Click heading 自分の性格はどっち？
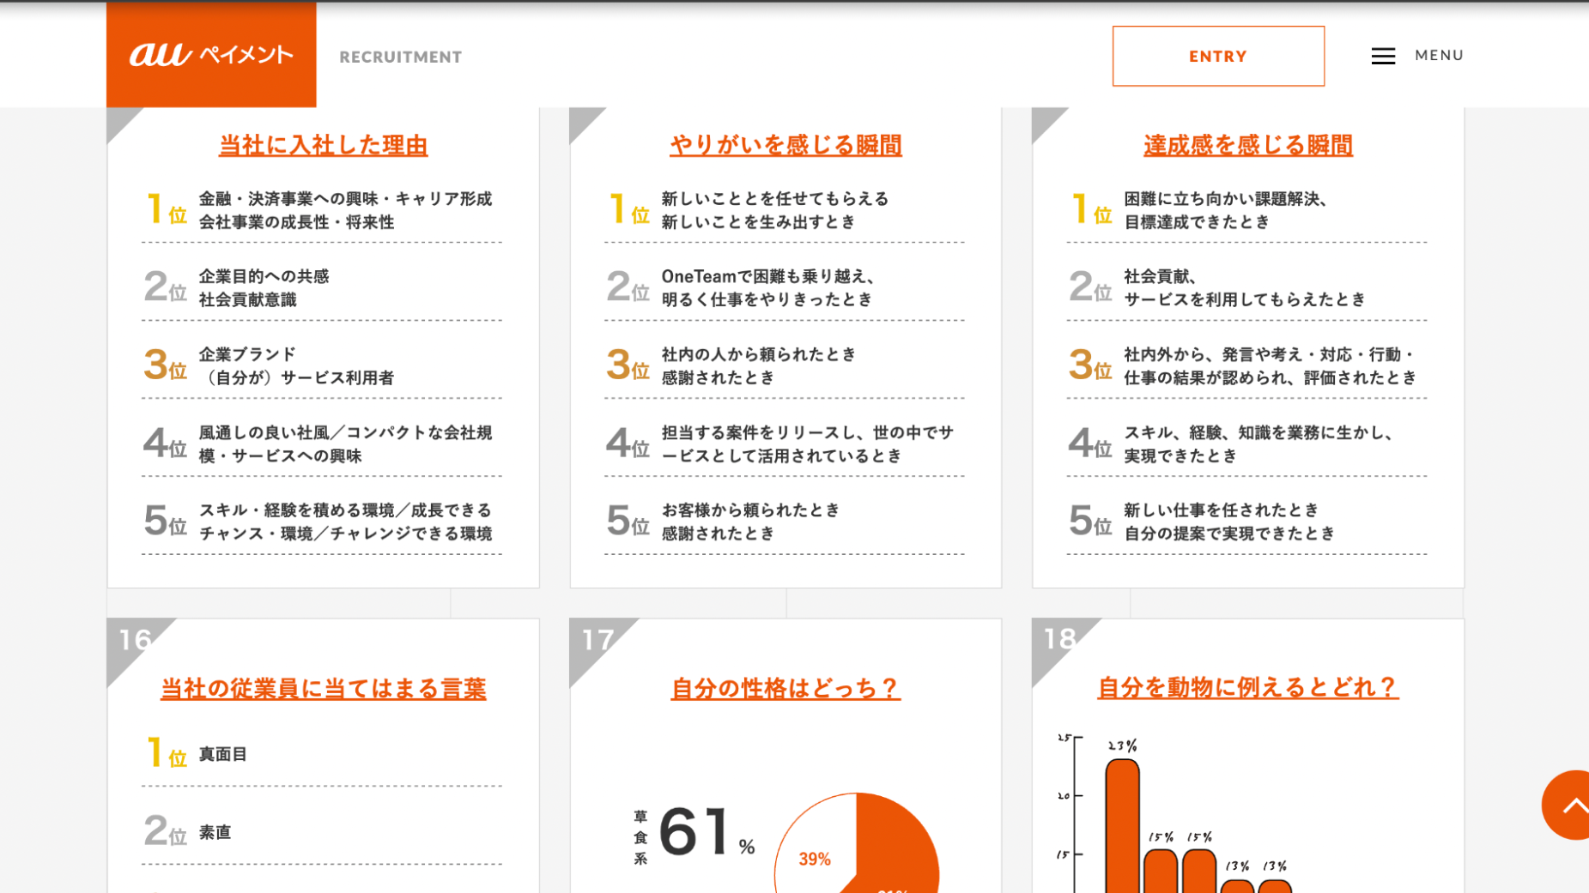 click(785, 688)
